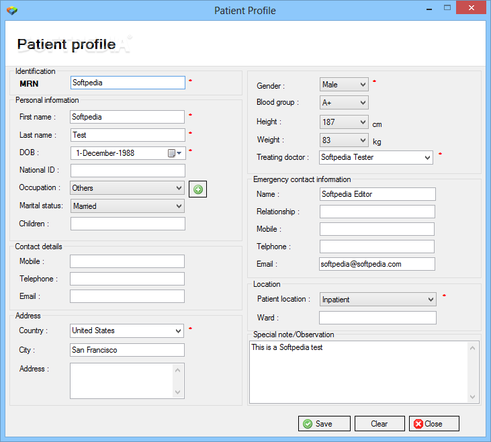Click the National ID field
This screenshot has height=442, width=491.
[128, 171]
